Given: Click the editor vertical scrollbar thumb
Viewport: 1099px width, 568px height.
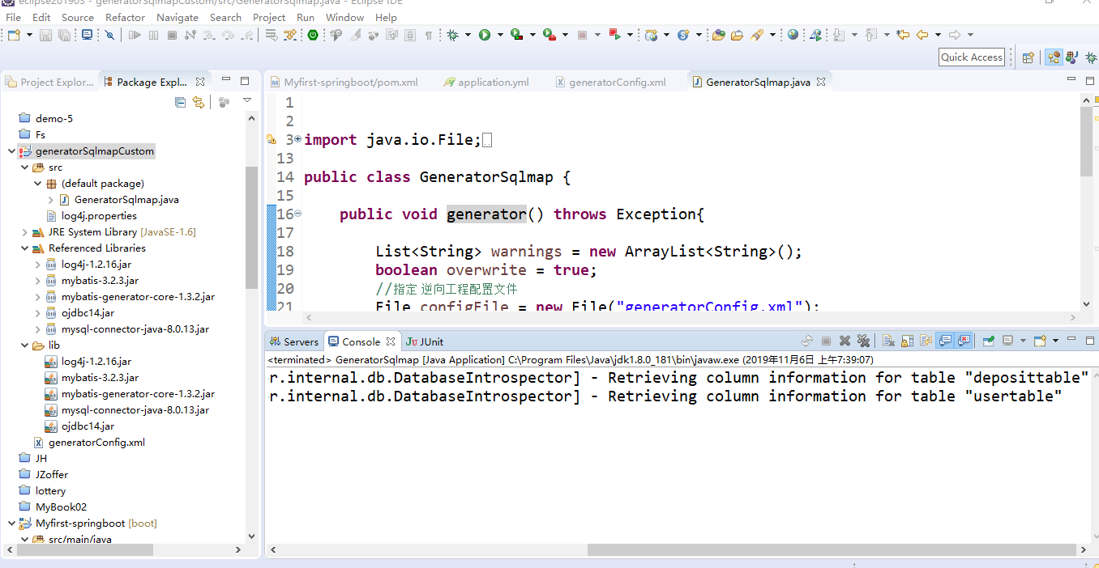Looking at the screenshot, I should tap(1087, 142).
